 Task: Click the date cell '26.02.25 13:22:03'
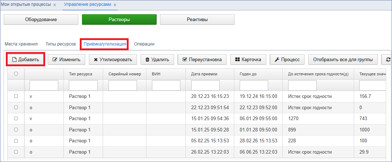pos(210,152)
